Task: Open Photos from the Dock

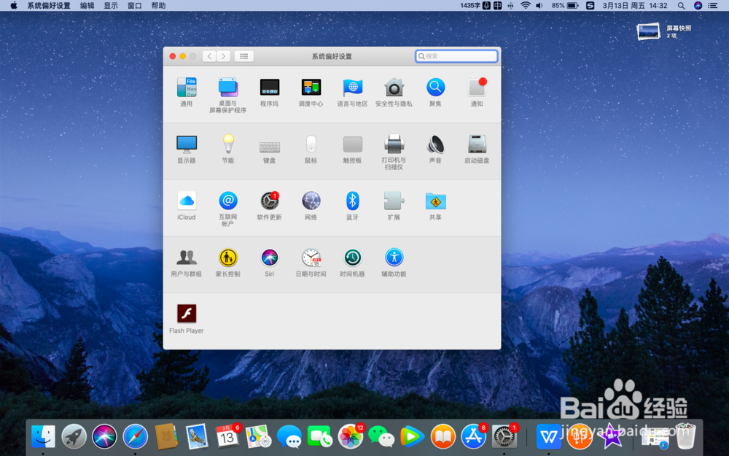Action: coord(350,436)
